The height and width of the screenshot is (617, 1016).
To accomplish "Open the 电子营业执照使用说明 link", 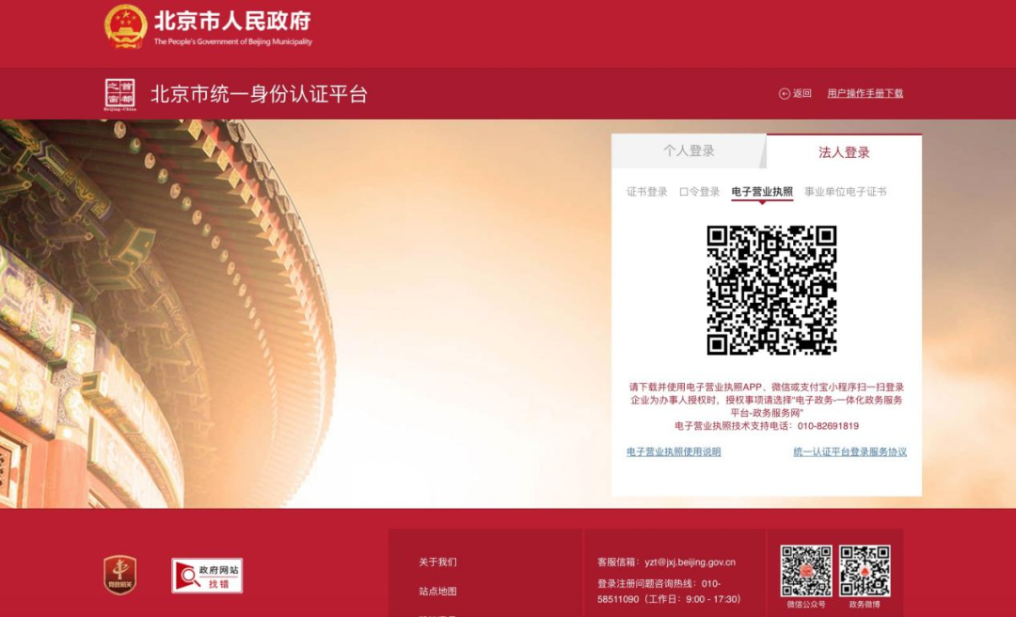I will pyautogui.click(x=674, y=452).
